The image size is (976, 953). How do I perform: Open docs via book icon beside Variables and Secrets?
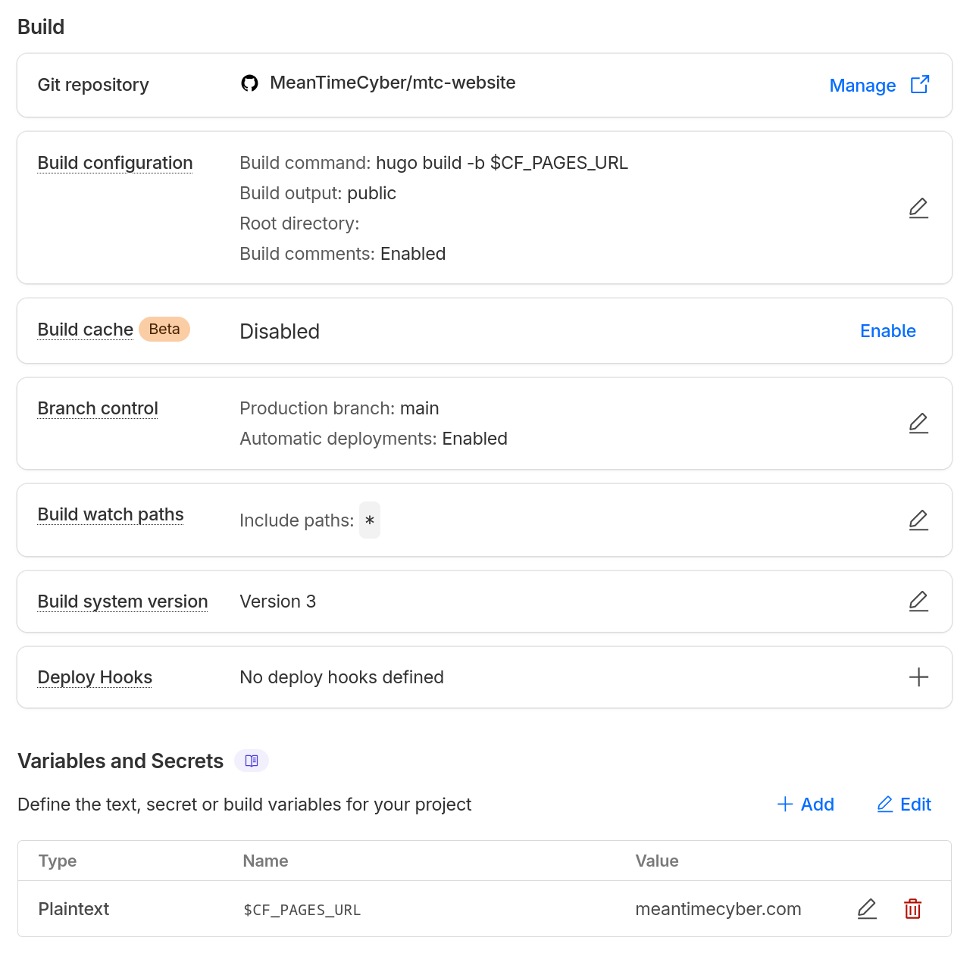251,761
